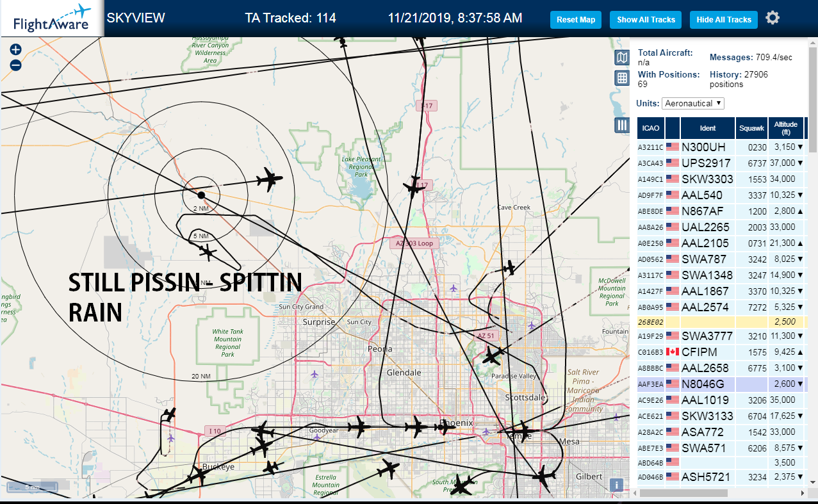Image resolution: width=818 pixels, height=504 pixels.
Task: Click the horizontal scrollbar below the table
Action: click(x=683, y=493)
